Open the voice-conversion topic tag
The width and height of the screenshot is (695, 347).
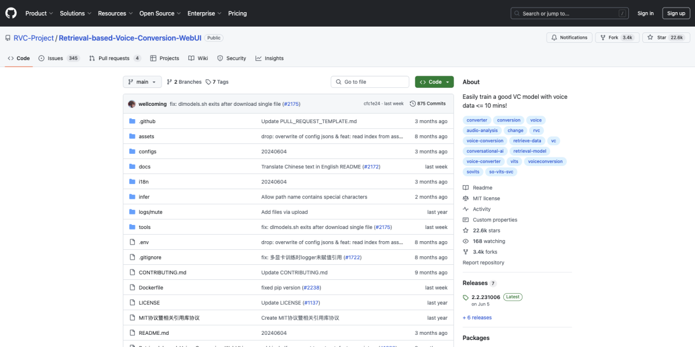click(485, 141)
